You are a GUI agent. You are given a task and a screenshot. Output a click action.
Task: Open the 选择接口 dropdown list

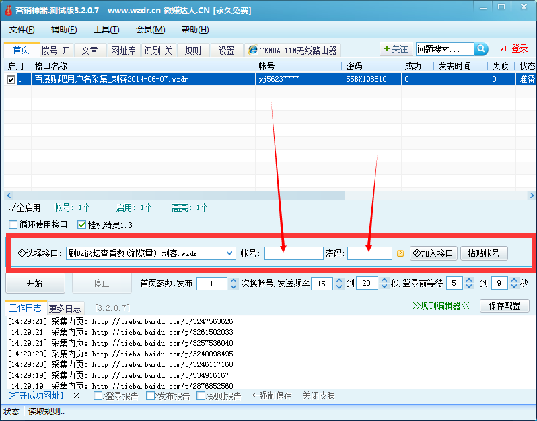[x=229, y=253]
